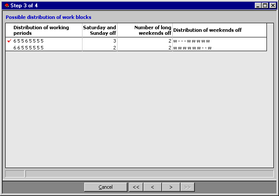Go to first step with << button
The width and height of the screenshot is (279, 196).
[x=136, y=187]
